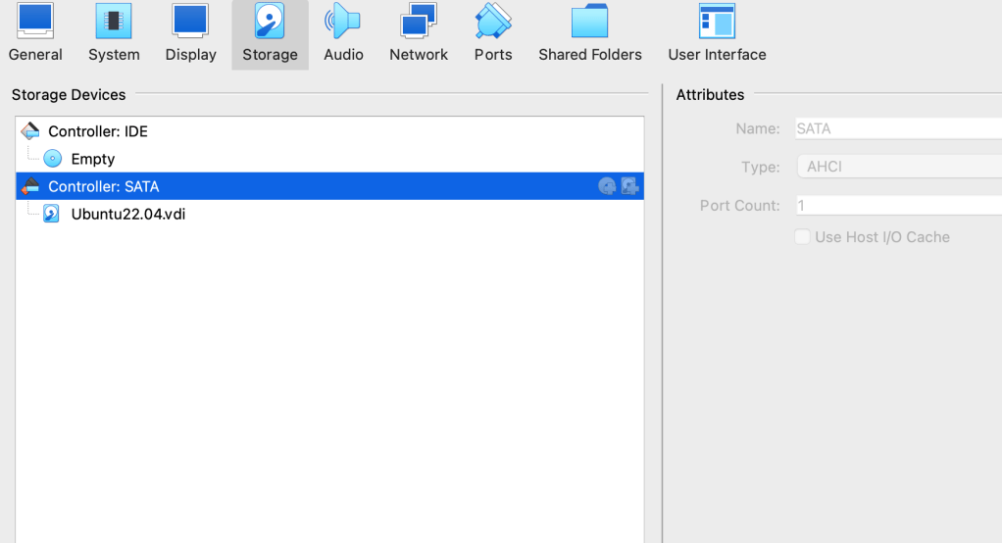Viewport: 1002px width, 543px height.
Task: Select Controller: SATA row
Action: click(x=103, y=186)
